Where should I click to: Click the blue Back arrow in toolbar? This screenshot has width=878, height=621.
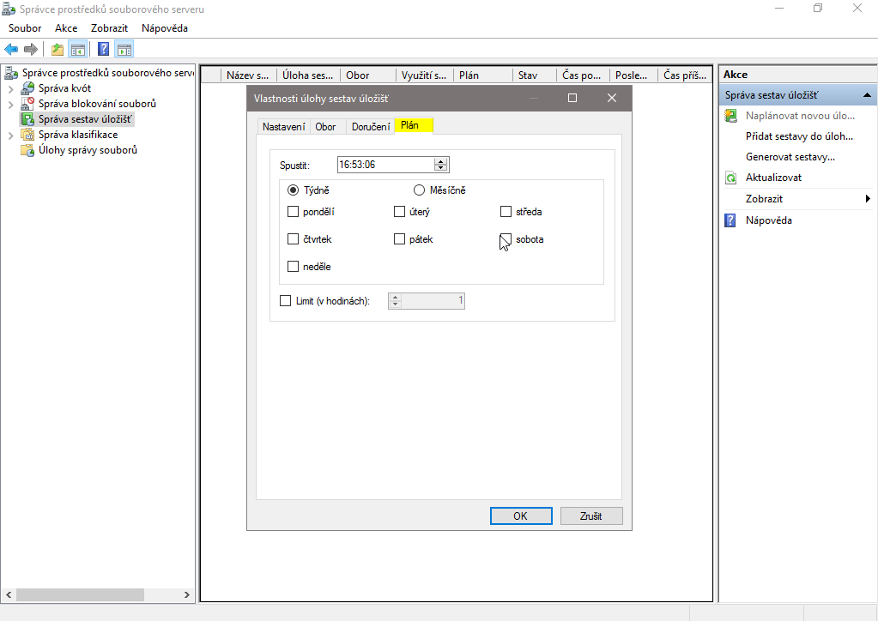[11, 49]
